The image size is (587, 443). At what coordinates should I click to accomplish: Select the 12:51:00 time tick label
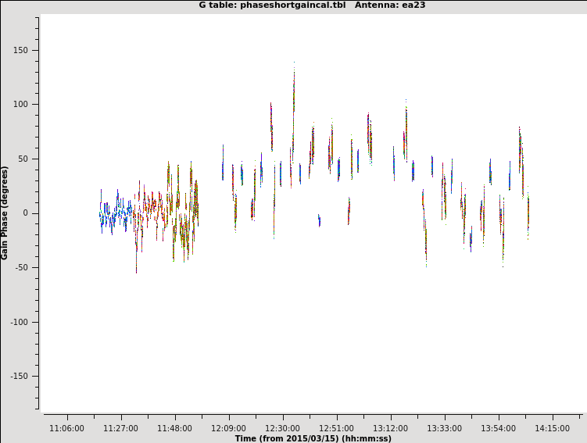point(336,428)
